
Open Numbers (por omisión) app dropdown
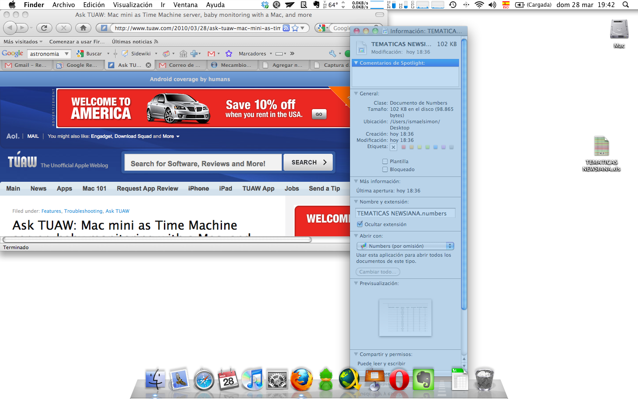(405, 246)
